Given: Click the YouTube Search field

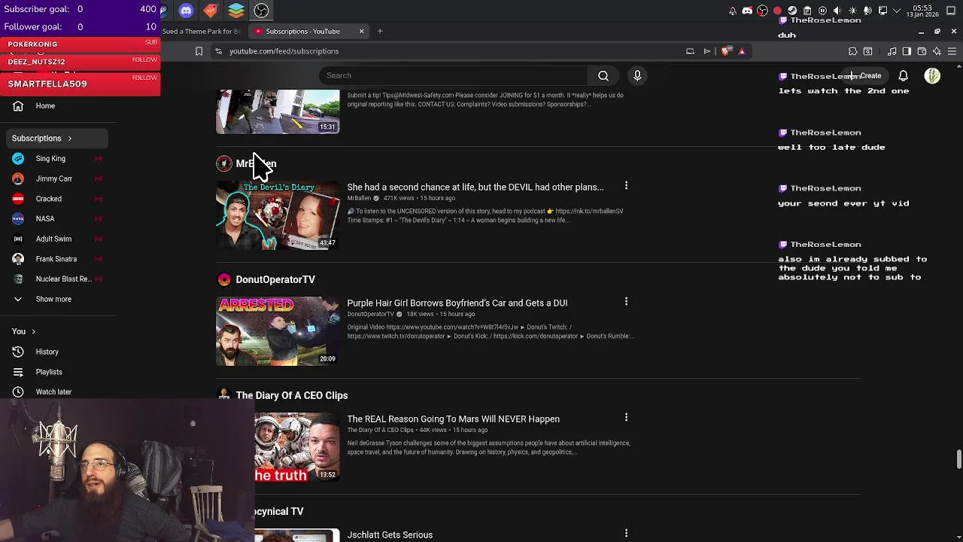Looking at the screenshot, I should [x=454, y=75].
